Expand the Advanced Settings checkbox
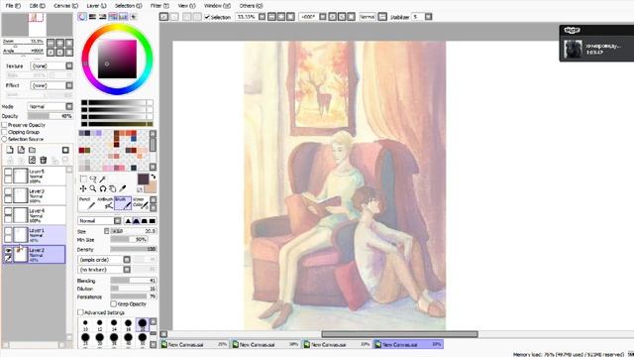The width and height of the screenshot is (634, 357). click(80, 312)
